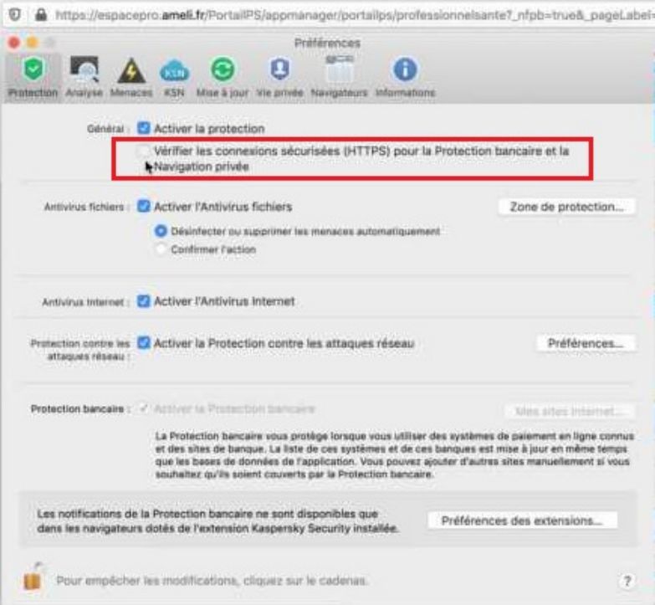Click the help question mark button
This screenshot has width=655, height=605.
[x=627, y=581]
